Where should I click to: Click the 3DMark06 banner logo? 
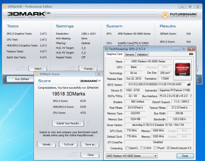click(x=29, y=15)
